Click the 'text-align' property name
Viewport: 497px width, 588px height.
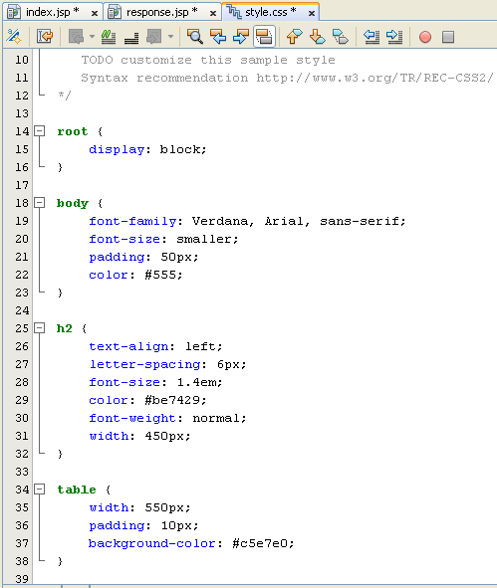click(128, 346)
